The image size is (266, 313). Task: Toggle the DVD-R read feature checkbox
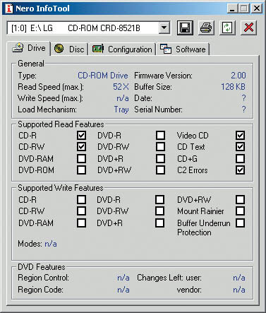[x=160, y=136]
